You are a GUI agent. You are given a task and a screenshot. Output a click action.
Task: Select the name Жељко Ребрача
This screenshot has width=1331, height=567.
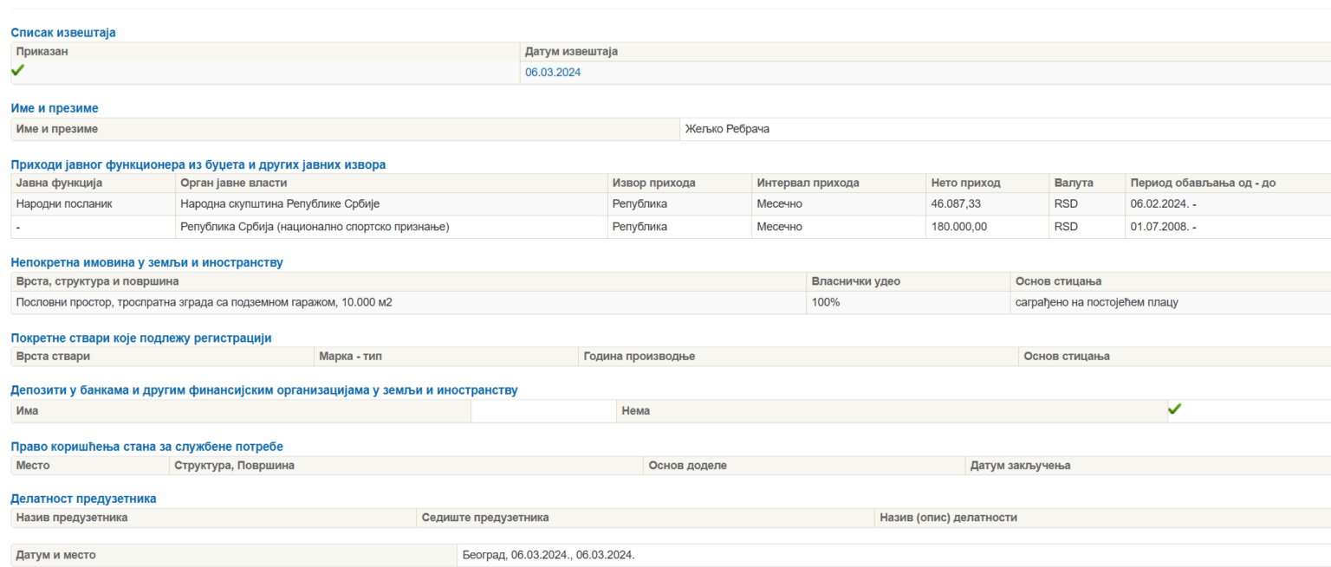click(727, 129)
